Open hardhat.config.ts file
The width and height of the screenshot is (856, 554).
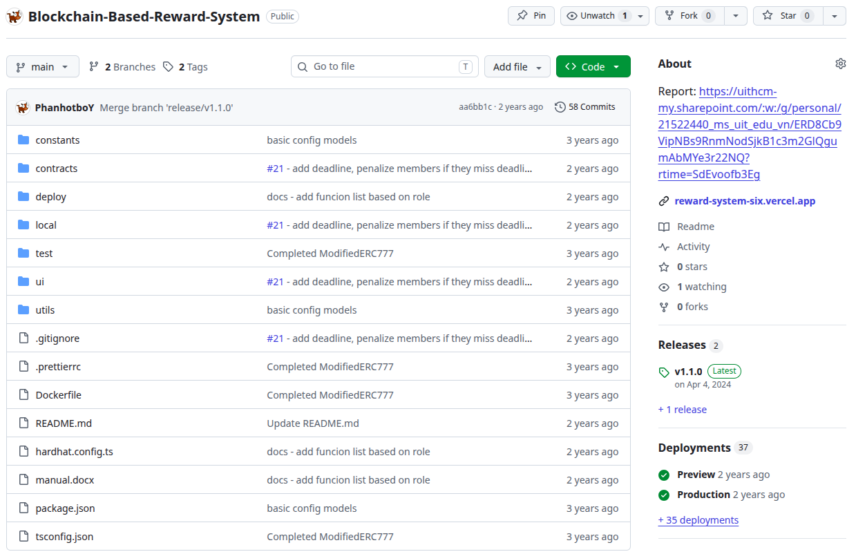75,452
